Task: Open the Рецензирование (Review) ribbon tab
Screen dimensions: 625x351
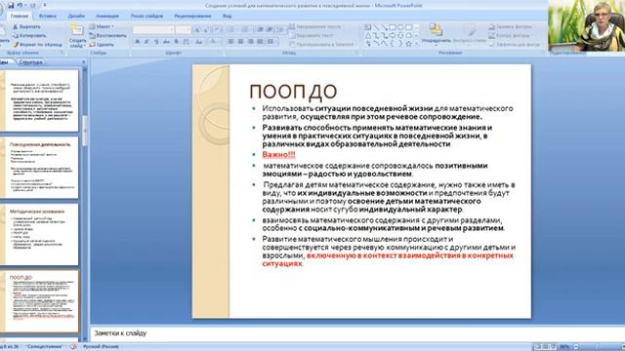Action: (192, 16)
